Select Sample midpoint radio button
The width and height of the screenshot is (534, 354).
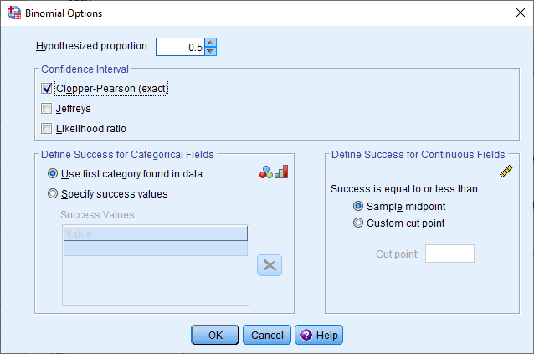359,206
